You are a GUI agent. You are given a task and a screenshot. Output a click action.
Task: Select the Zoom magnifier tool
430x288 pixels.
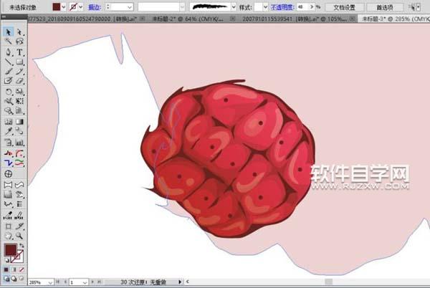pyautogui.click(x=19, y=236)
